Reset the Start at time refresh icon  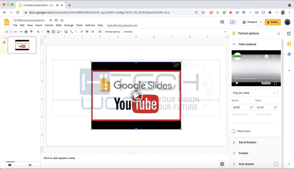tap(251, 107)
